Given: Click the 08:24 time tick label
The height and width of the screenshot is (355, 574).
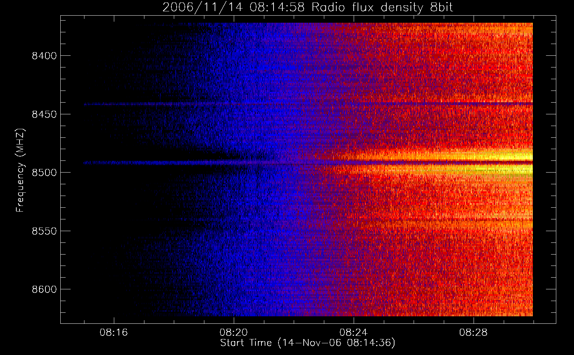Looking at the screenshot, I should tap(354, 333).
